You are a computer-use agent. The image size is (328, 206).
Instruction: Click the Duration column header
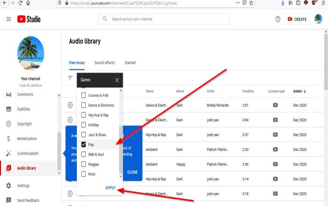tap(248, 91)
